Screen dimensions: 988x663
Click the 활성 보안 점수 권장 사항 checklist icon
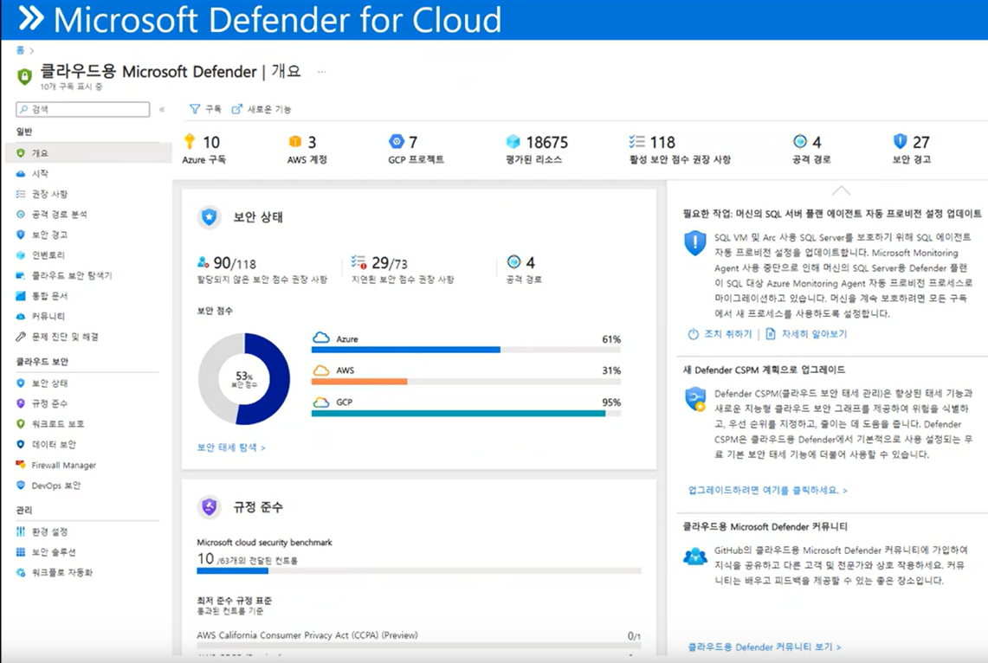point(636,141)
